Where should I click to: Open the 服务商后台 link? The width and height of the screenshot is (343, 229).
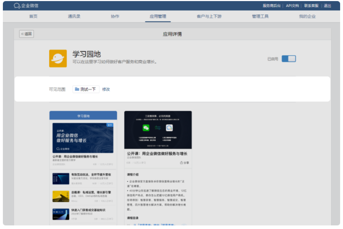[272, 6]
